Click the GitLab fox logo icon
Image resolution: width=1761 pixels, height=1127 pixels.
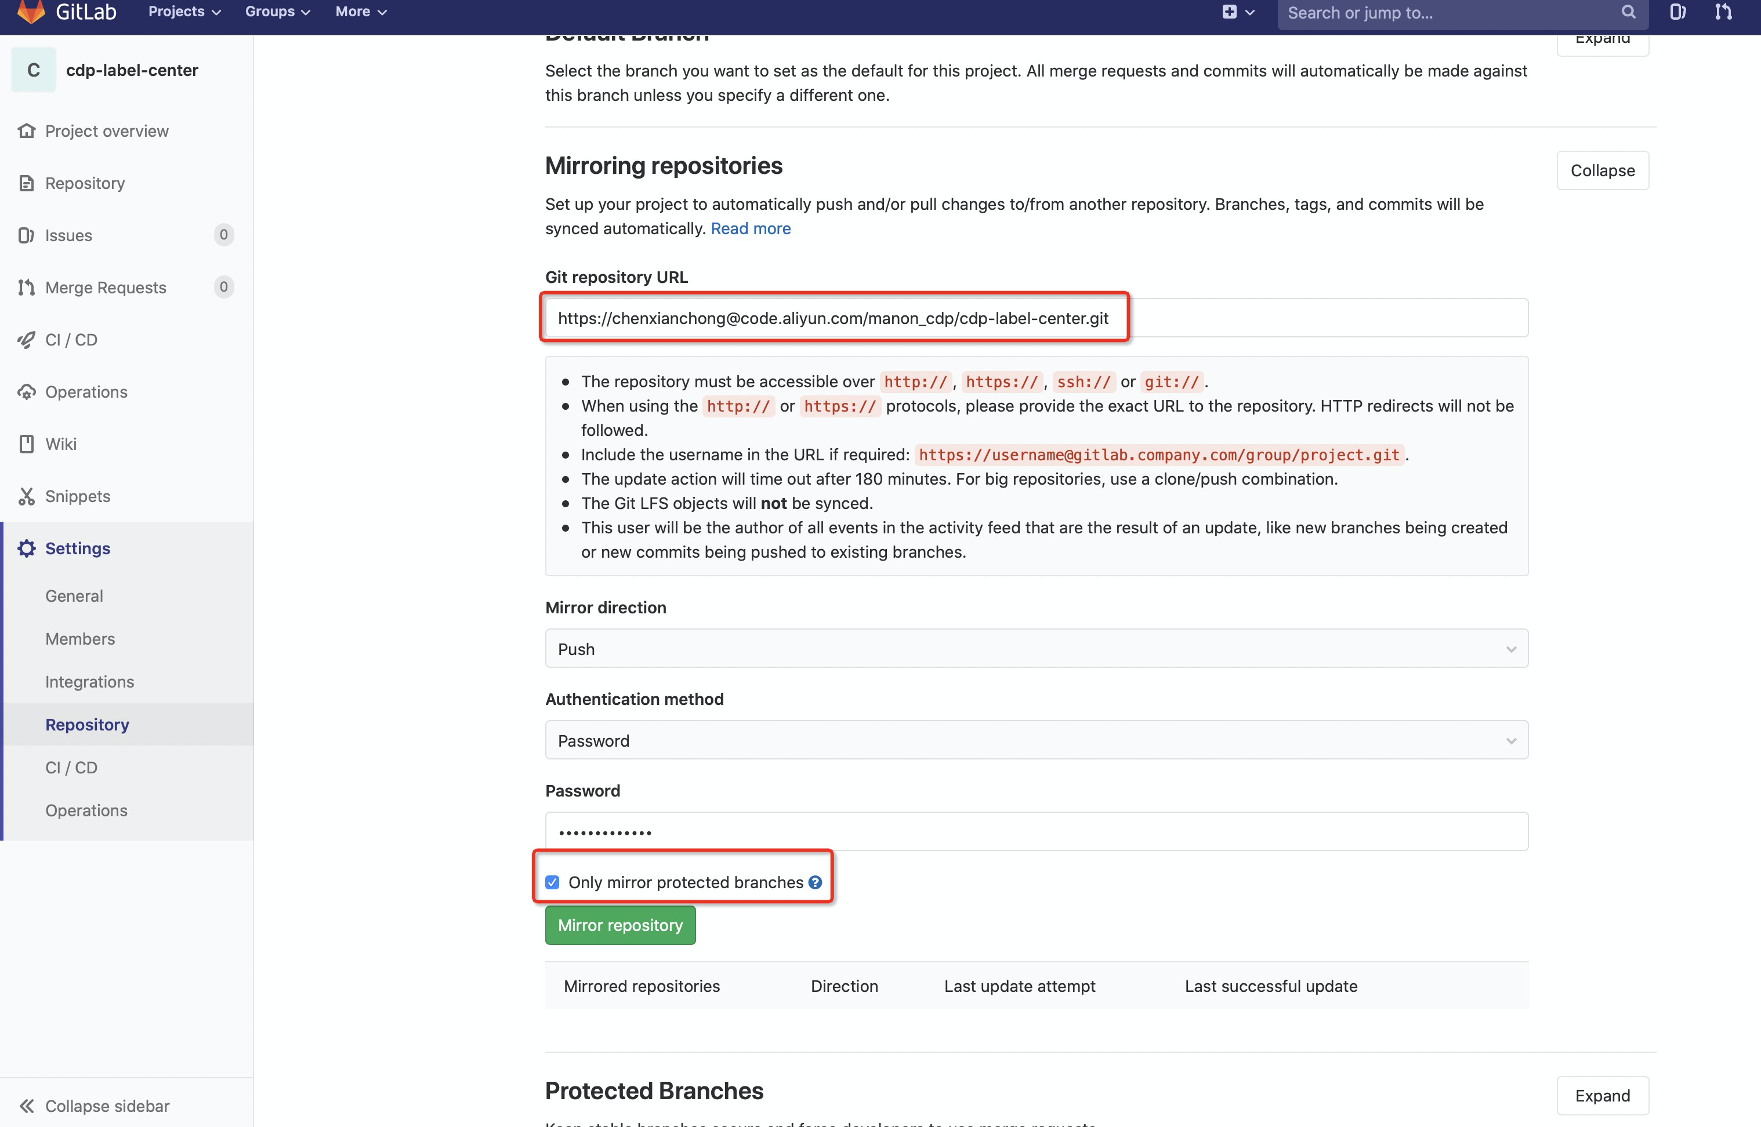[x=31, y=11]
